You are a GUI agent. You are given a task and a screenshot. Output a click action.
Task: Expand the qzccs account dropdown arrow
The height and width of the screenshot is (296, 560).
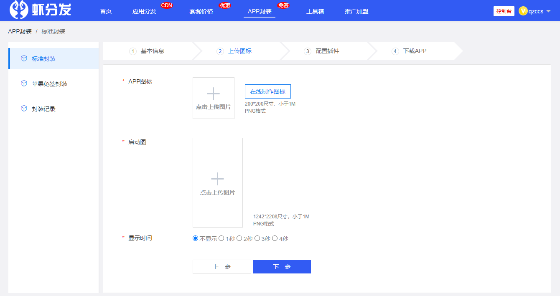(x=548, y=11)
